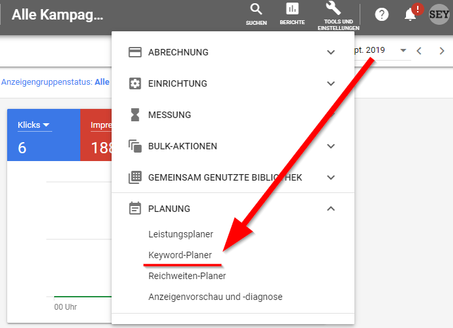
Task: Open the help question mark icon
Action: (x=382, y=15)
